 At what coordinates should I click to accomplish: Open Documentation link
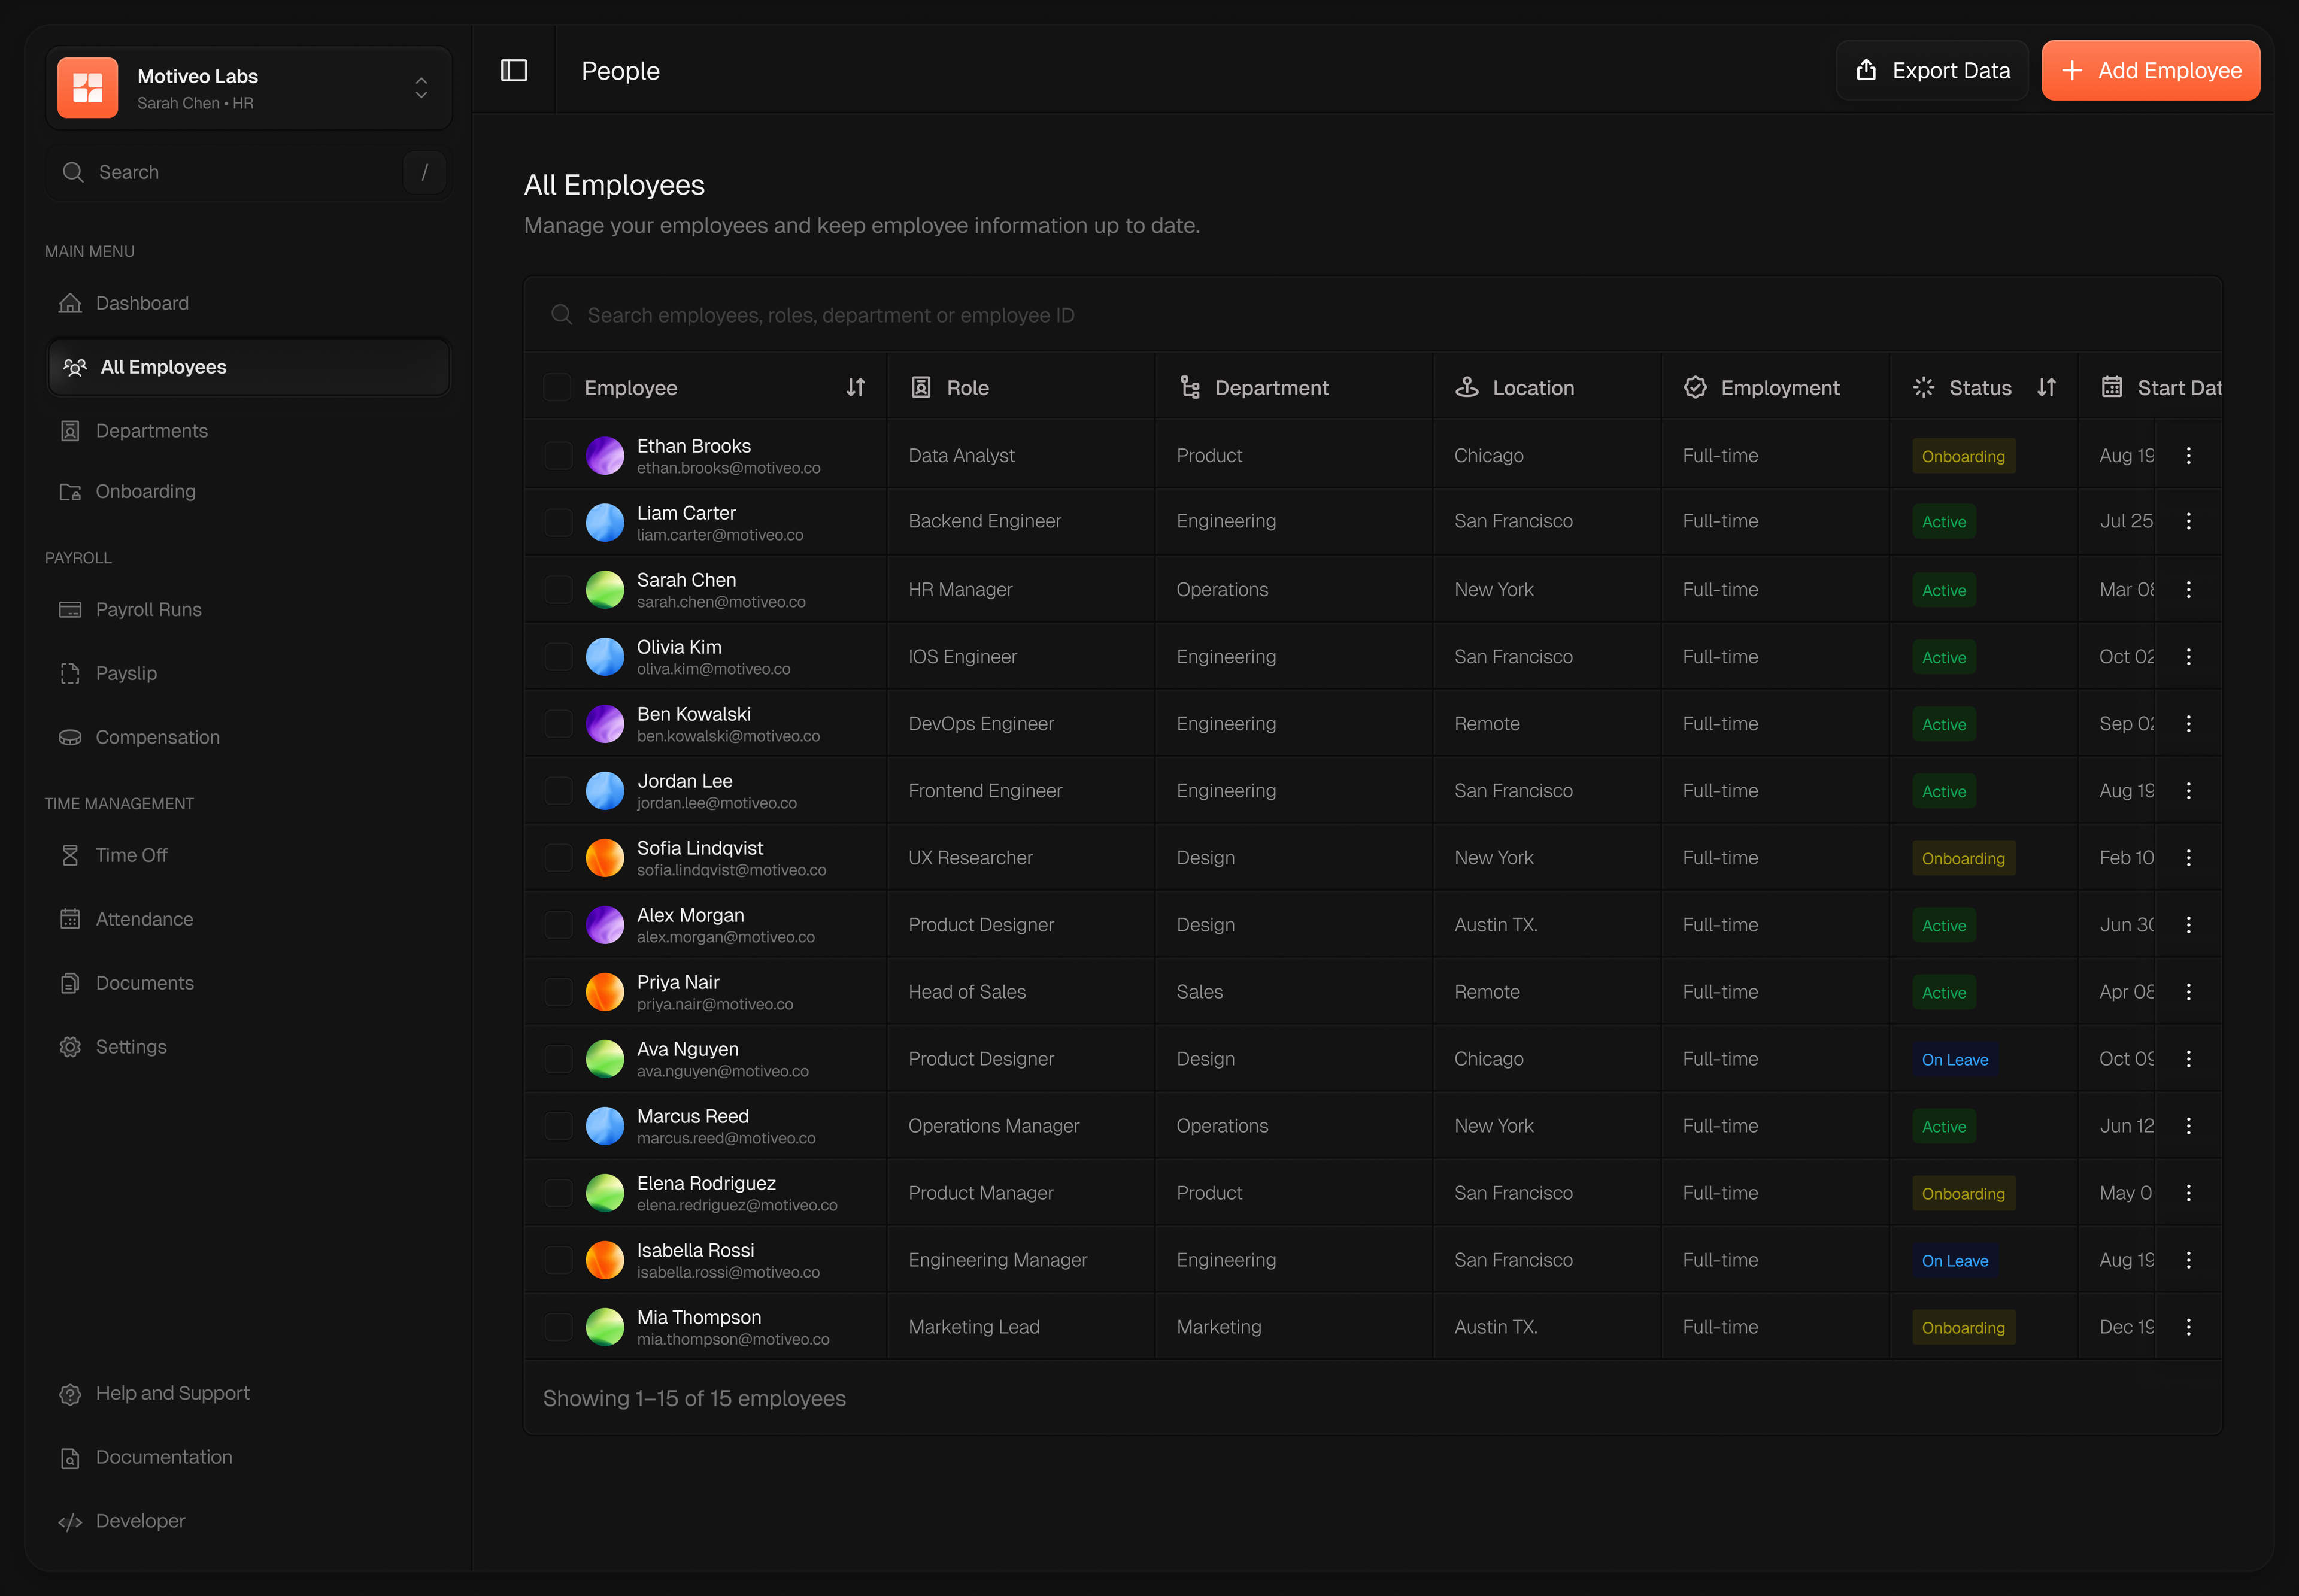[x=248, y=1457]
